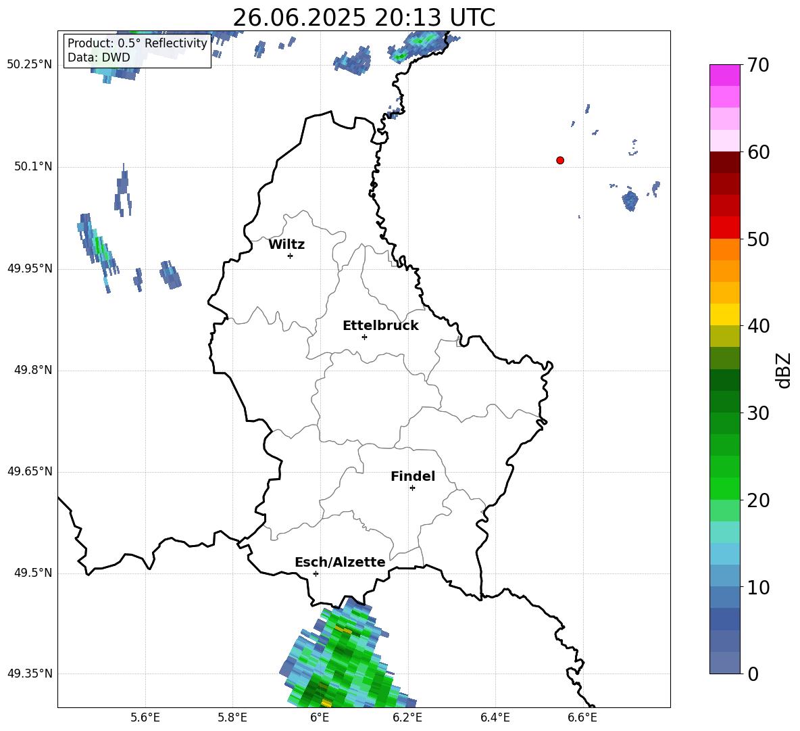The height and width of the screenshot is (731, 800).
Task: Click the 6.6°E longitude label
Action: [582, 717]
